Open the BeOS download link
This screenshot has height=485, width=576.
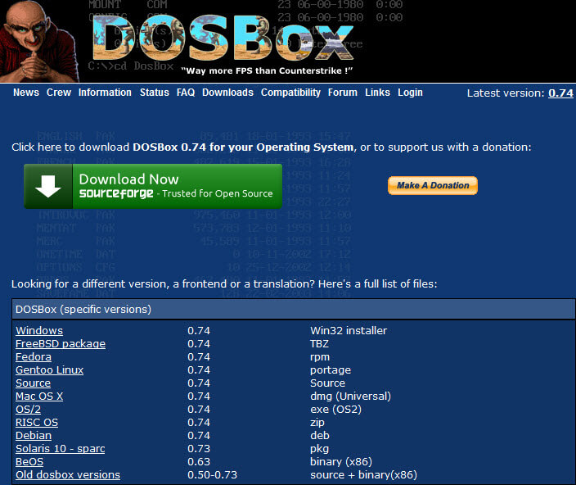(x=29, y=462)
